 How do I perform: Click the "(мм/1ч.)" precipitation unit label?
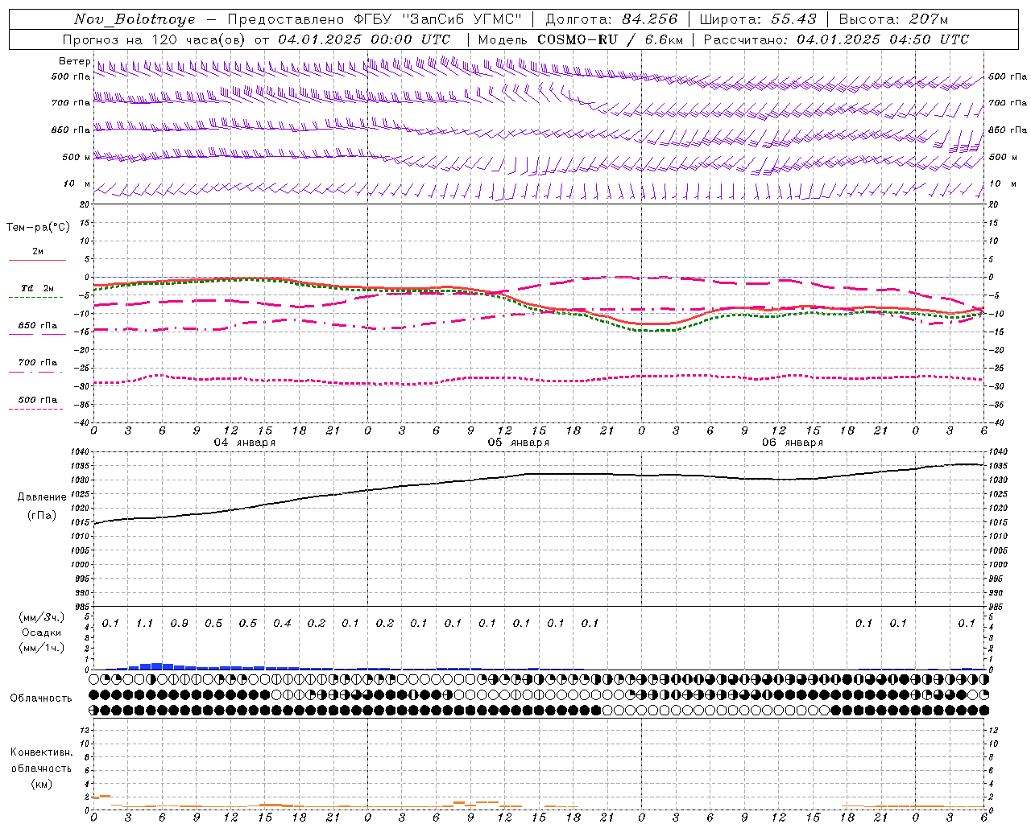(42, 648)
